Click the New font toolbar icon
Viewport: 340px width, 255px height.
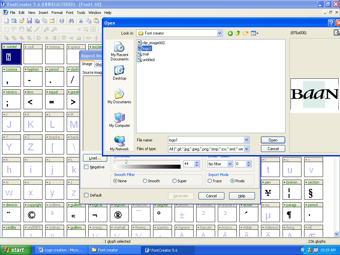[7, 21]
